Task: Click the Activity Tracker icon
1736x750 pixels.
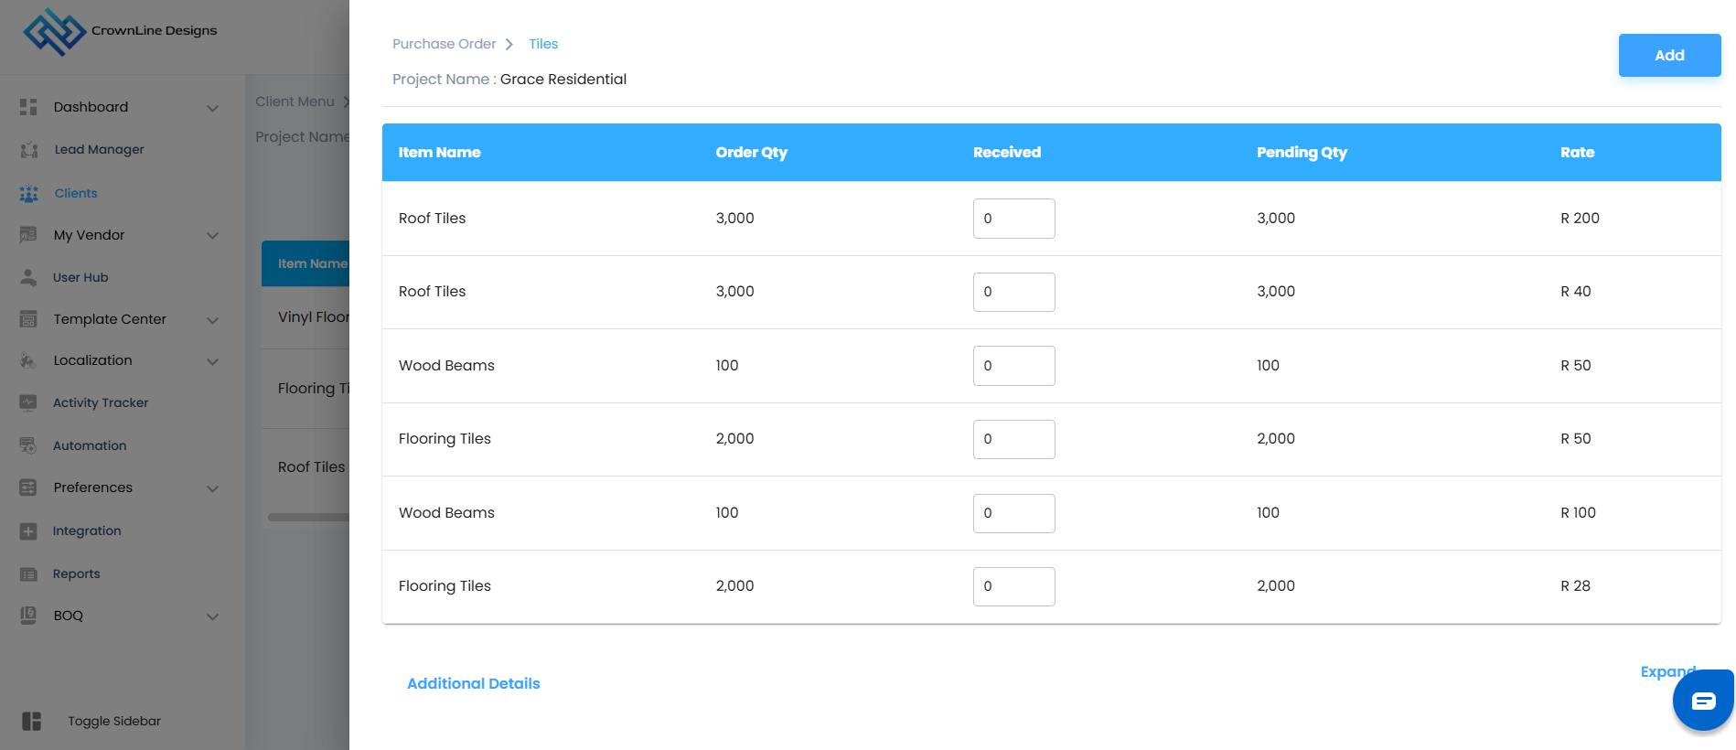Action: coord(28,402)
